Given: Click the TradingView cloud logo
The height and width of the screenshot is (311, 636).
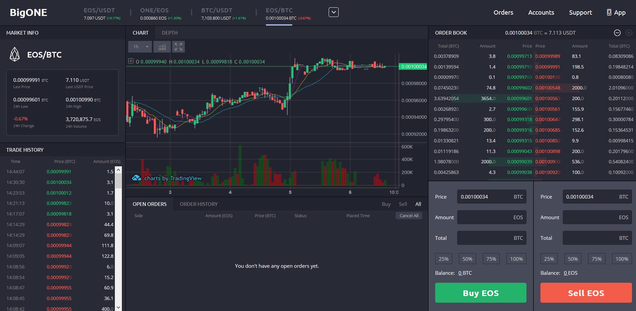Looking at the screenshot, I should 137,178.
